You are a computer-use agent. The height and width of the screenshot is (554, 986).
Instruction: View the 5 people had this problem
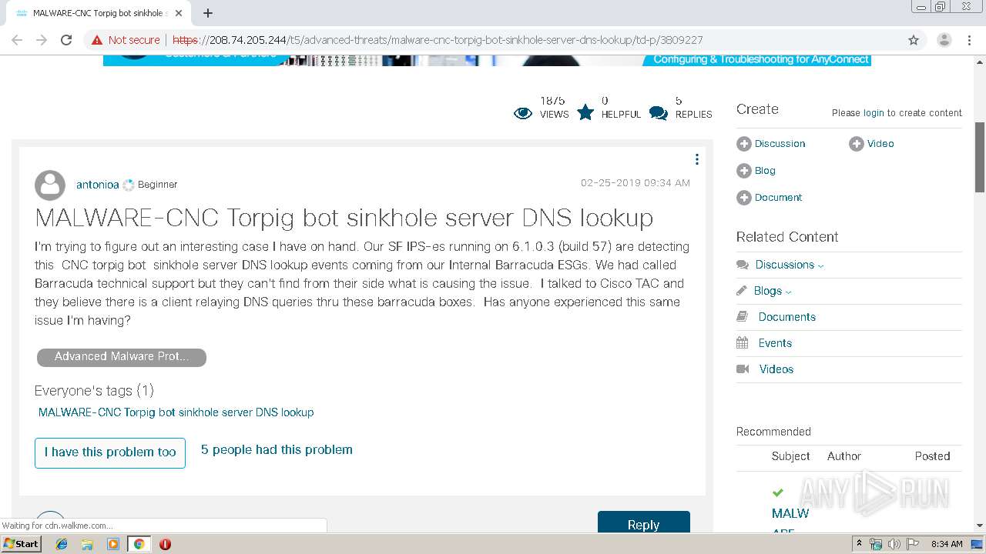pos(277,450)
